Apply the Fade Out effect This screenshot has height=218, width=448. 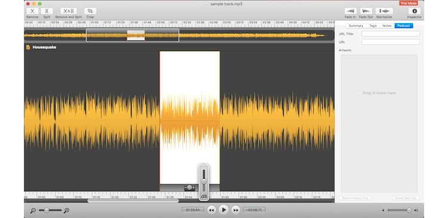click(366, 11)
